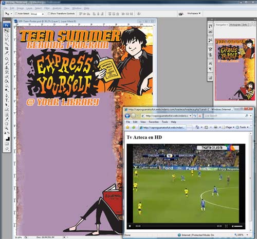
Task: Select the Elliptical Marquee tool
Action: click(7, 35)
